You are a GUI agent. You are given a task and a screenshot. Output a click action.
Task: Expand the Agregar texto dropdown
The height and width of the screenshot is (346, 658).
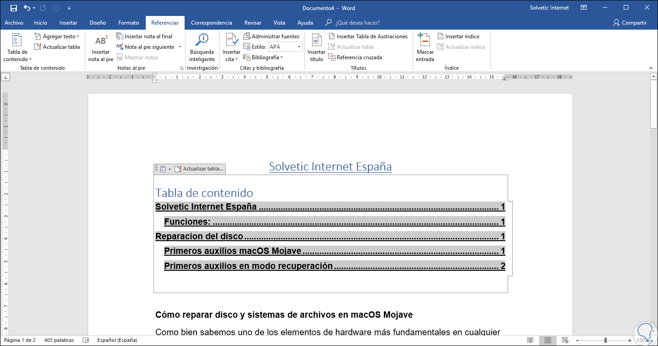click(57, 36)
